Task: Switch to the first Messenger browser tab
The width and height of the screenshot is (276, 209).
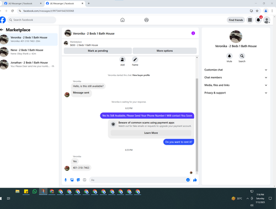Action: (x=23, y=3)
